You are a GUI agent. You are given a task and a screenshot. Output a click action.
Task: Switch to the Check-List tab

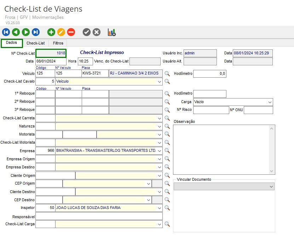36,43
